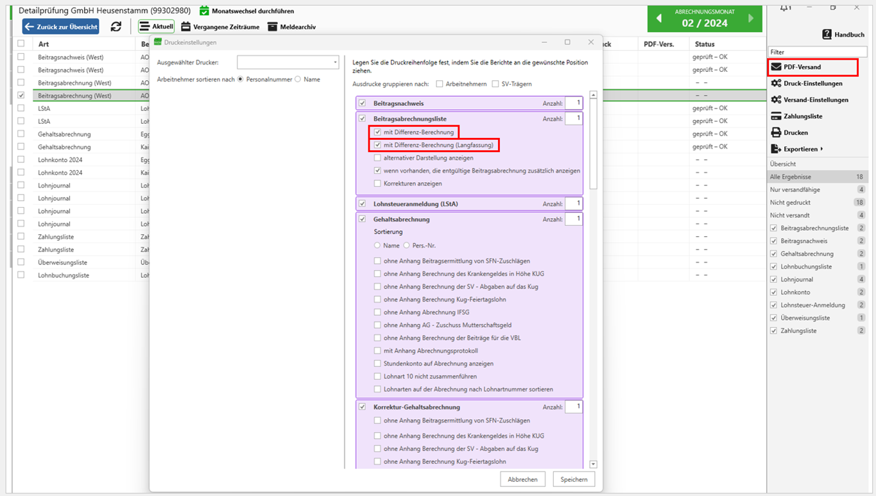
Task: Advance to next Abrechnungsmonat with right arrow
Action: click(x=751, y=19)
